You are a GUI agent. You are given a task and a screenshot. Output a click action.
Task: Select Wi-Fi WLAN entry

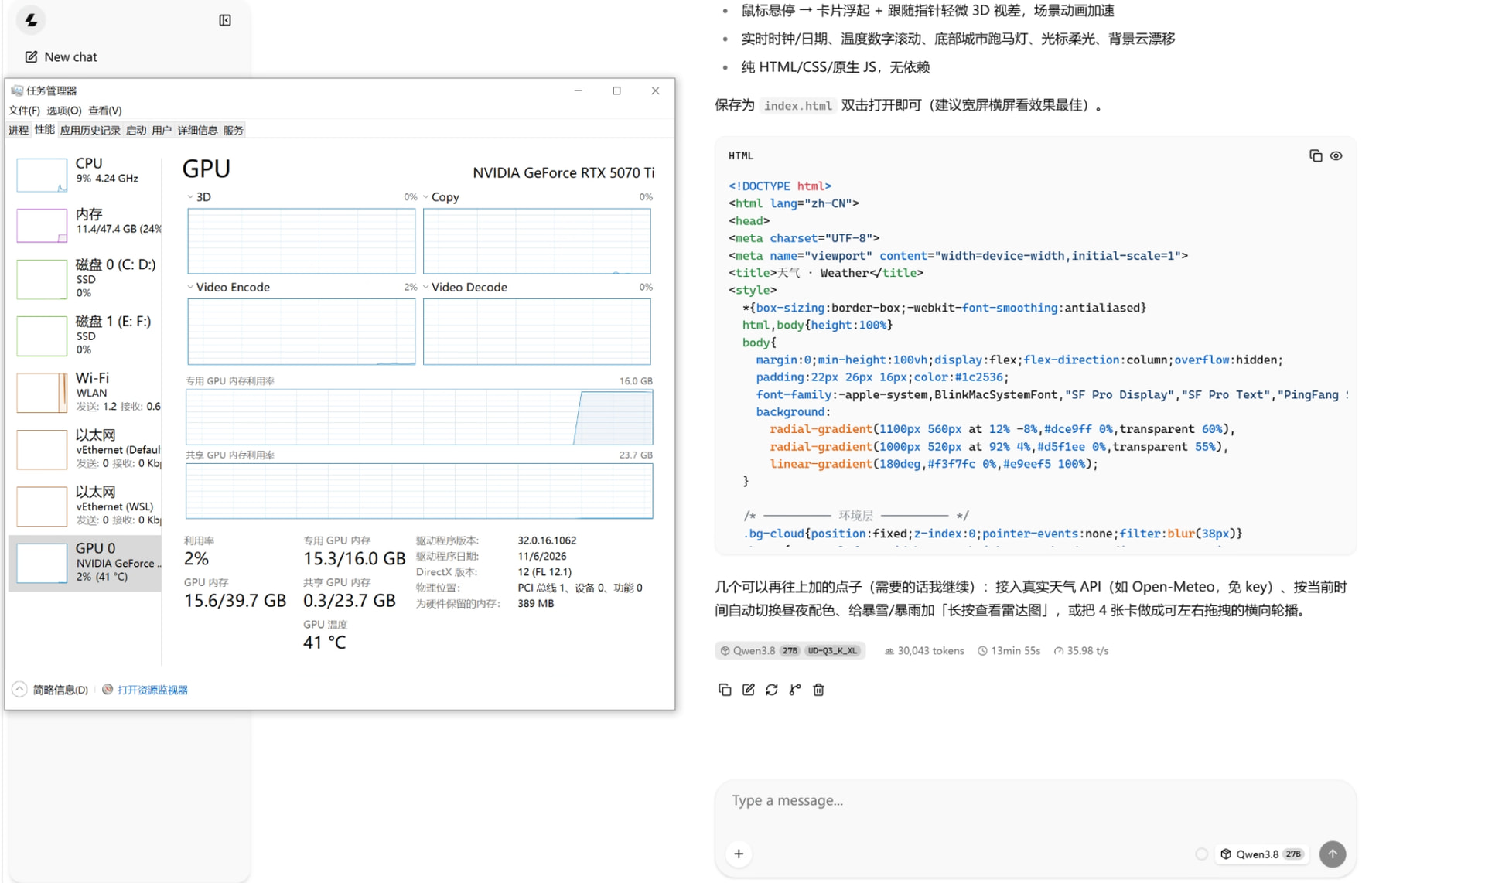click(85, 392)
